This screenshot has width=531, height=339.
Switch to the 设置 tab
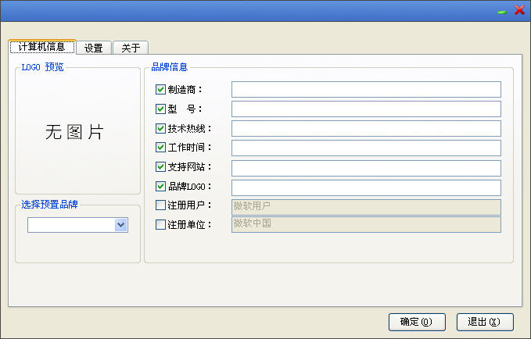pyautogui.click(x=94, y=48)
